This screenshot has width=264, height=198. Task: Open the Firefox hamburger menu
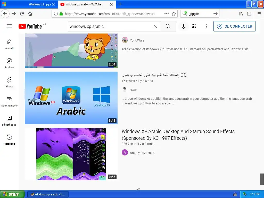point(259,14)
